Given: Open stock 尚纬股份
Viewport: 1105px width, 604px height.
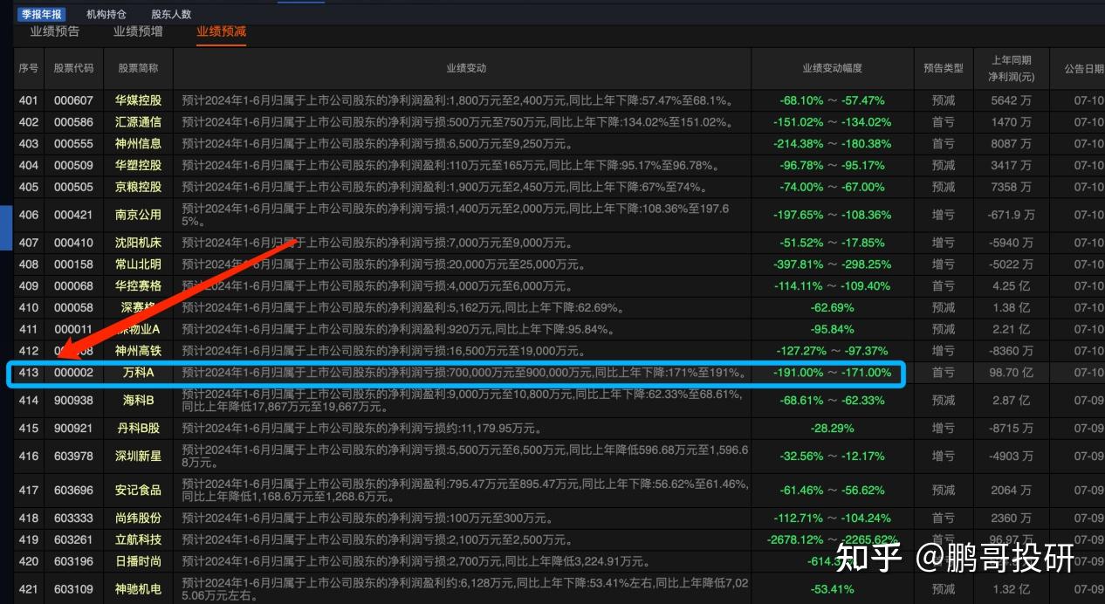Looking at the screenshot, I should pyautogui.click(x=138, y=518).
